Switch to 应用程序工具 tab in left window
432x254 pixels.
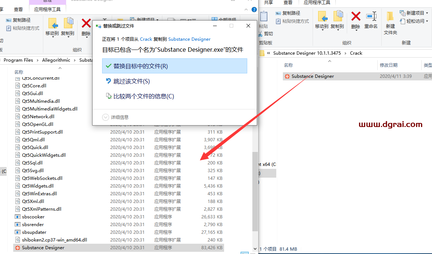(47, 9)
